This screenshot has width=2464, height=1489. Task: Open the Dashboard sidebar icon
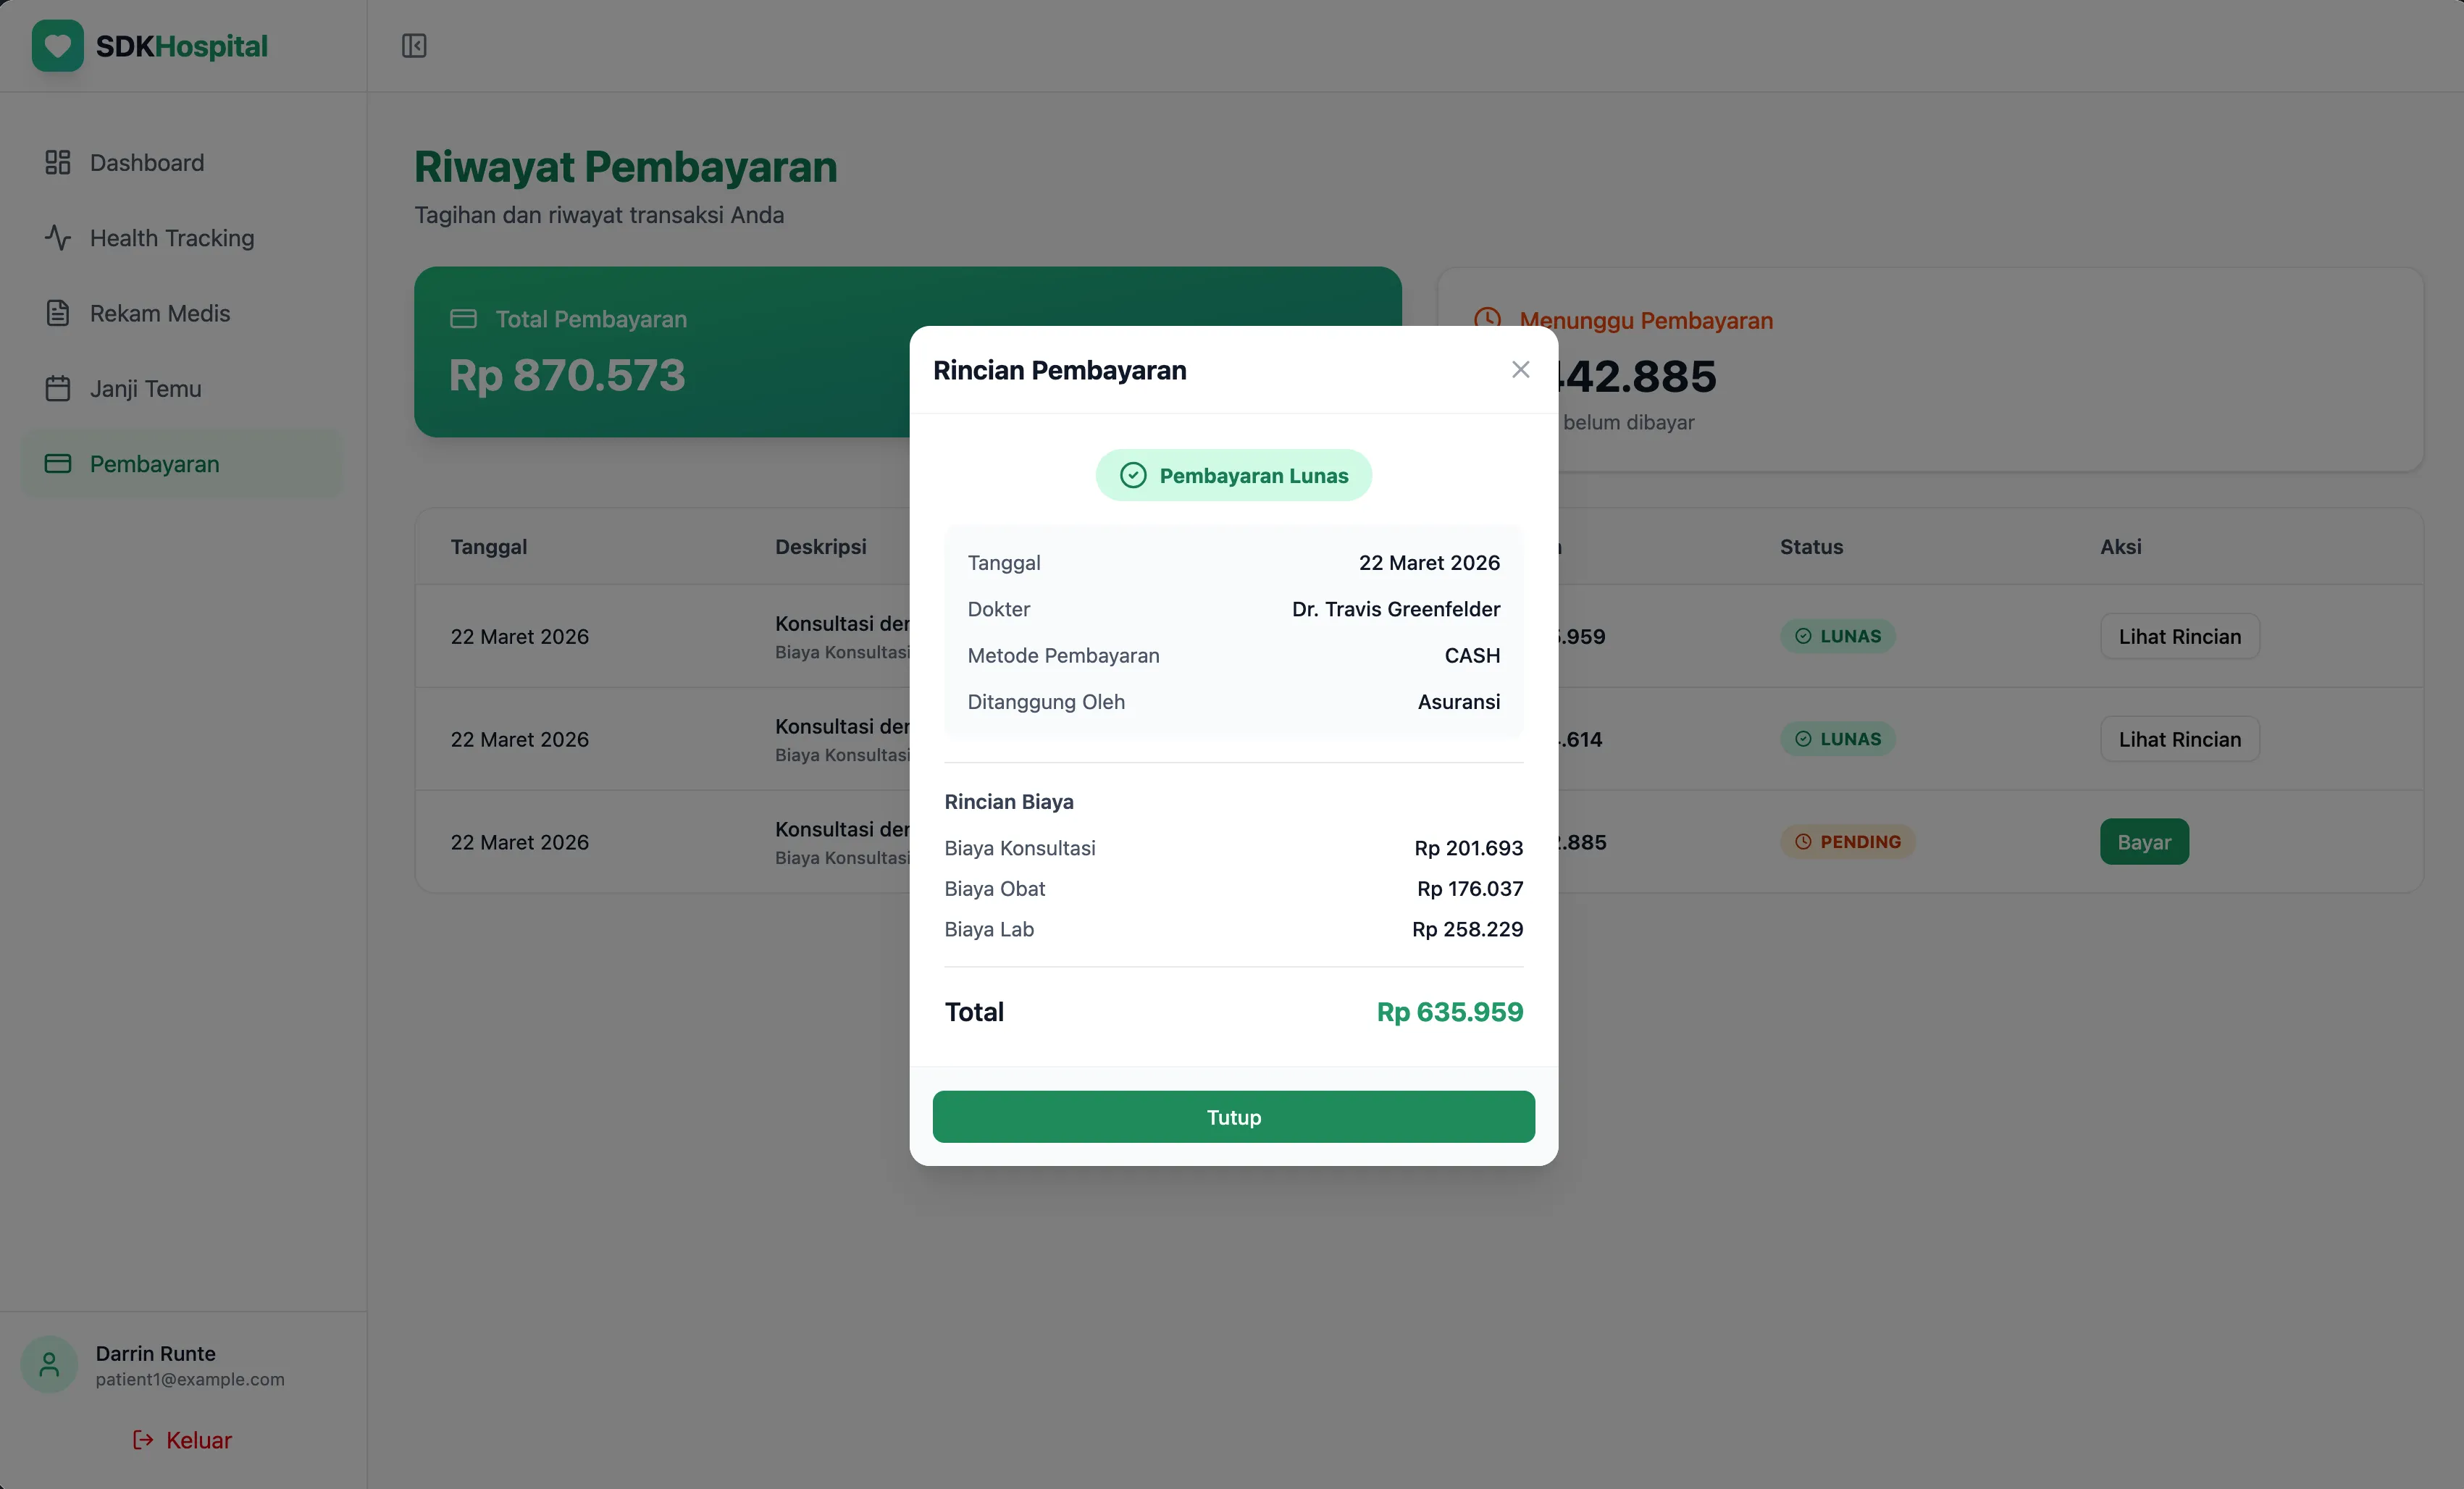(x=57, y=161)
